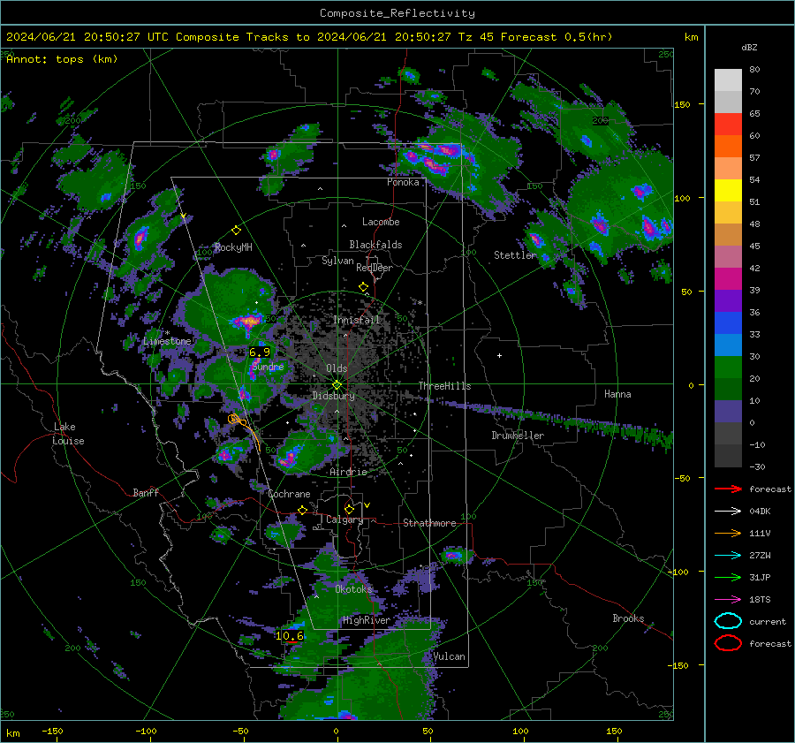Click the white 04DK track arrow

pyautogui.click(x=728, y=512)
